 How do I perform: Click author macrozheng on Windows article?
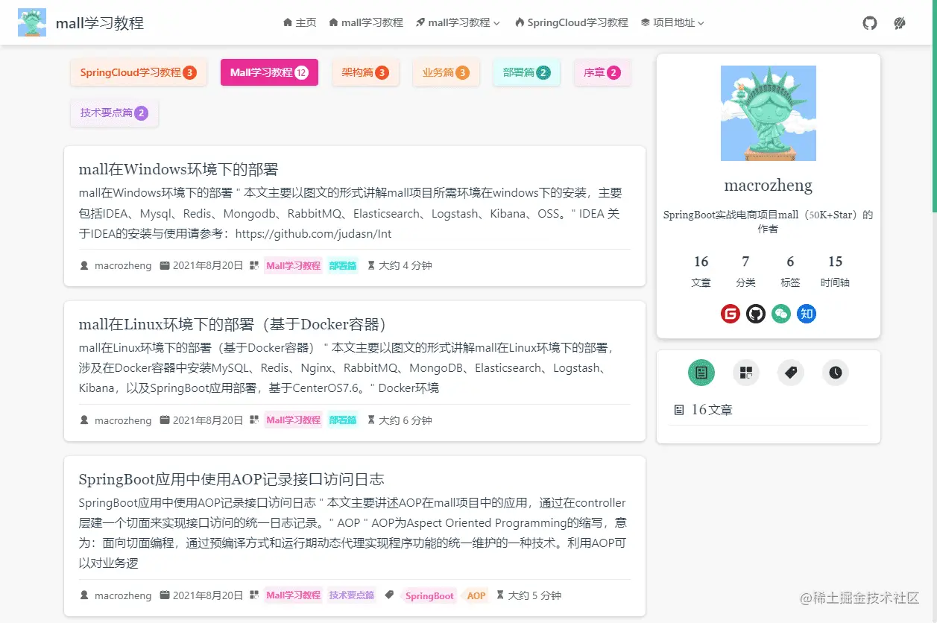(123, 265)
